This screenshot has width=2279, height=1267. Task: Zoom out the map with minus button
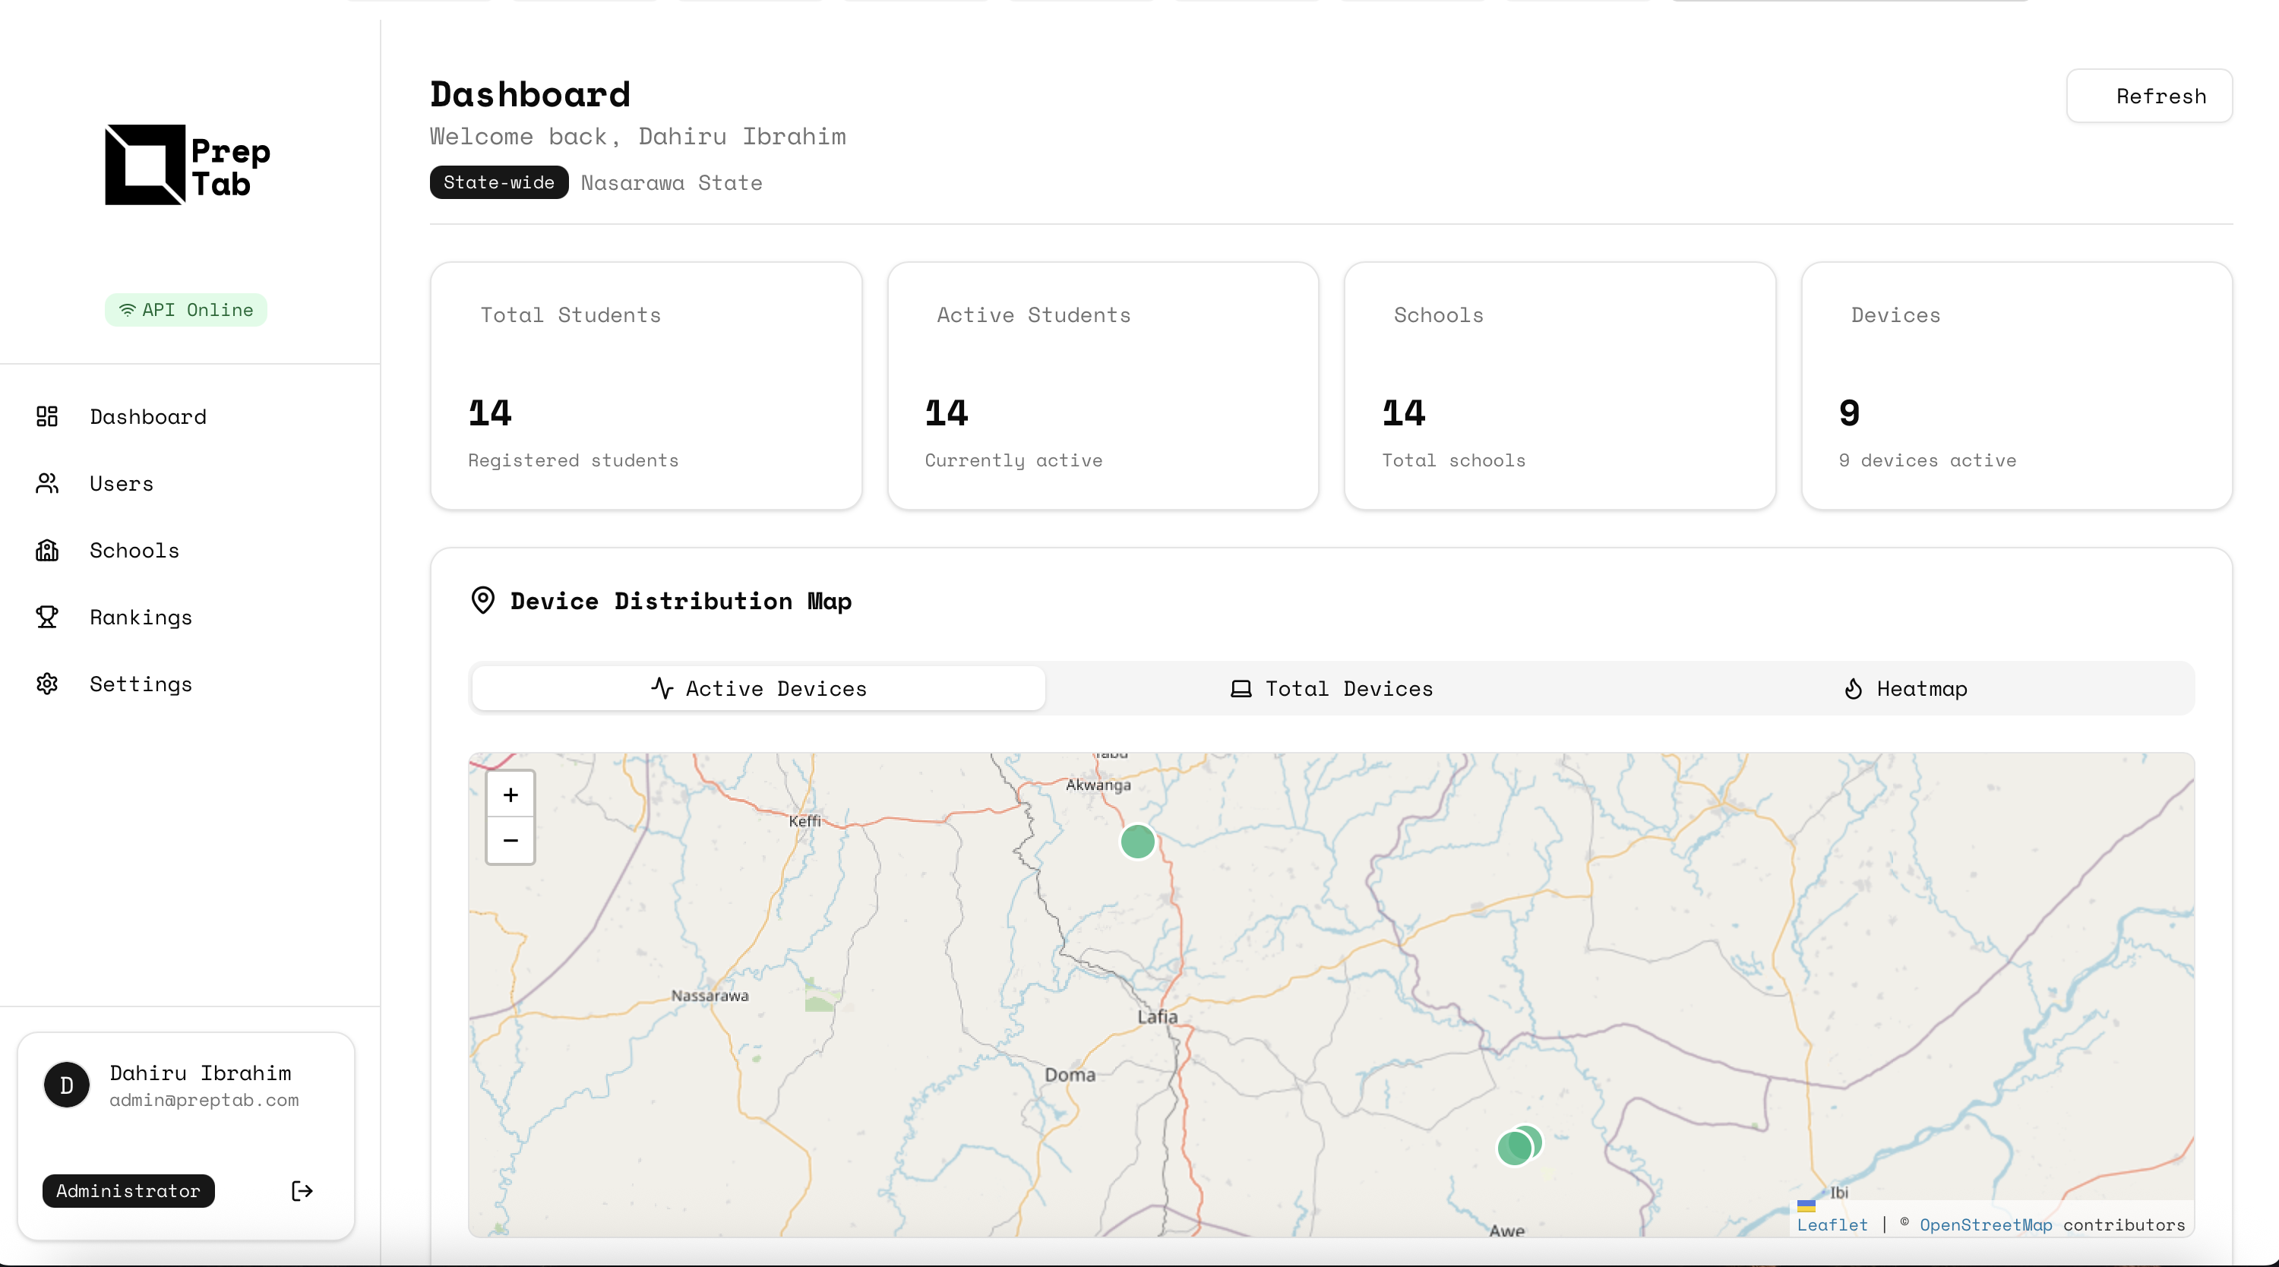pos(510,841)
